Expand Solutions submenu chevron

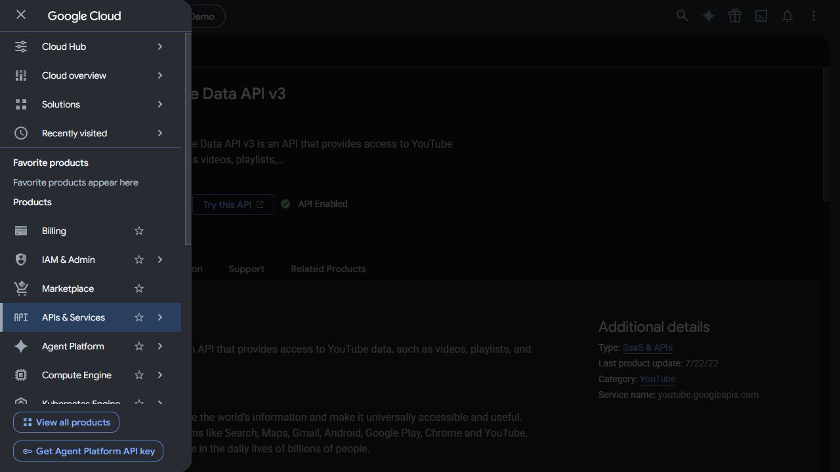160,104
